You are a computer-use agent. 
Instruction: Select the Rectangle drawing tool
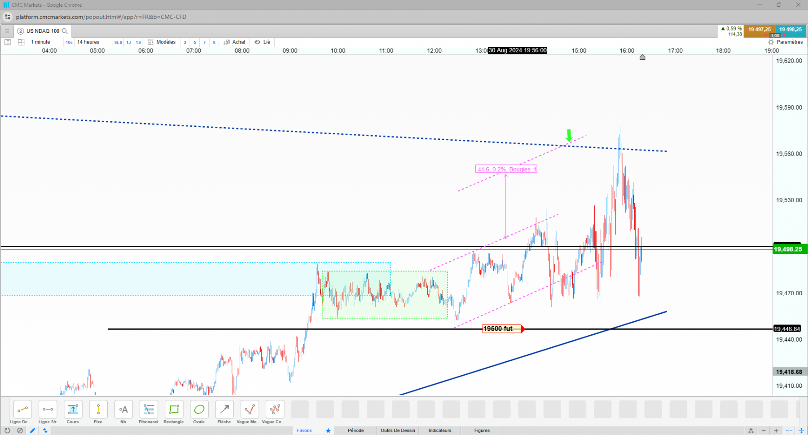[174, 412]
